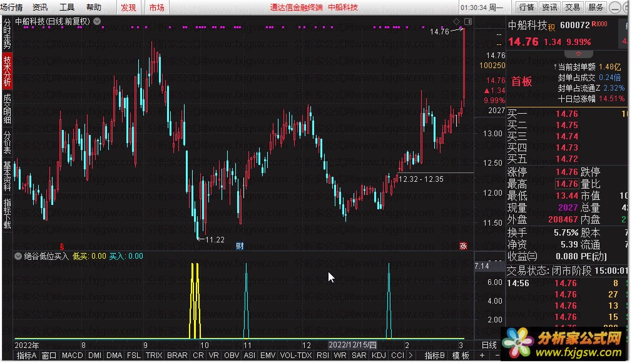This screenshot has height=363, width=632.
Task: Select 成交明细 in the left sidebar
Action: [x=8, y=109]
